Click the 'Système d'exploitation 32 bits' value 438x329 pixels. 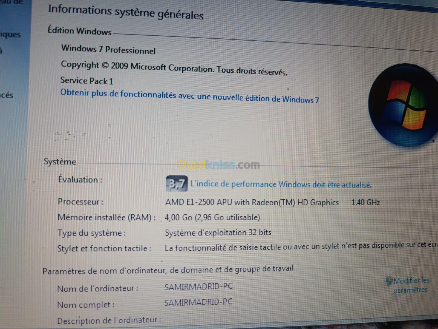point(218,232)
